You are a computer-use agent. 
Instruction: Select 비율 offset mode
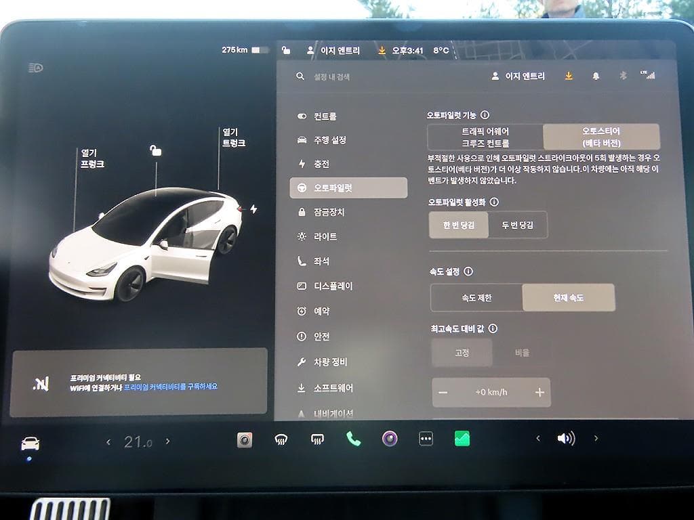[x=522, y=352]
